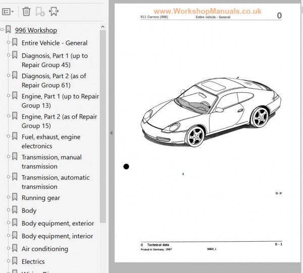Click the Porsche 911 illustration on page
This screenshot has width=303, height=273.
pyautogui.click(x=211, y=112)
